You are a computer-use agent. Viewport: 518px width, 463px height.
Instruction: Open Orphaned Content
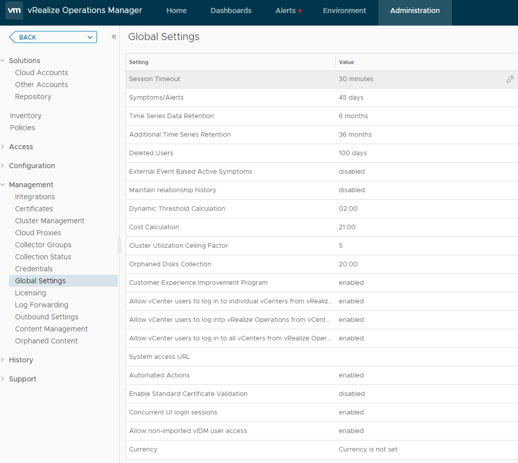46,341
